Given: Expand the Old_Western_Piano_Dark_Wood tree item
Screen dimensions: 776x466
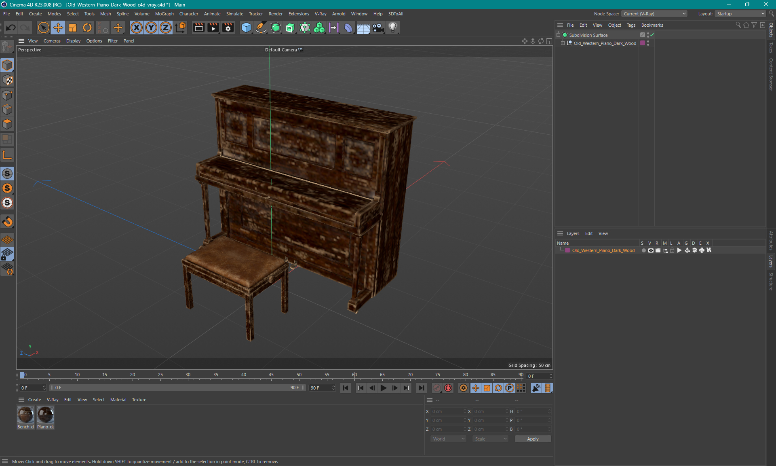Looking at the screenshot, I should [563, 43].
